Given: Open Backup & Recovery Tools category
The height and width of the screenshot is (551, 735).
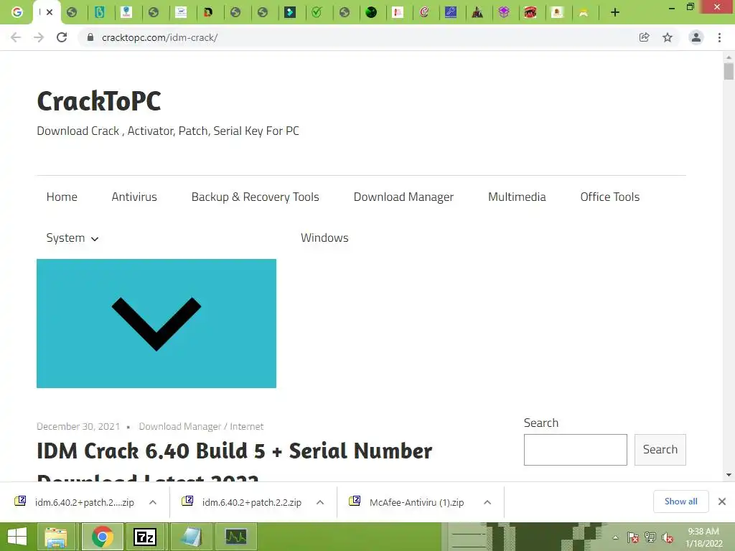Looking at the screenshot, I should [x=255, y=197].
